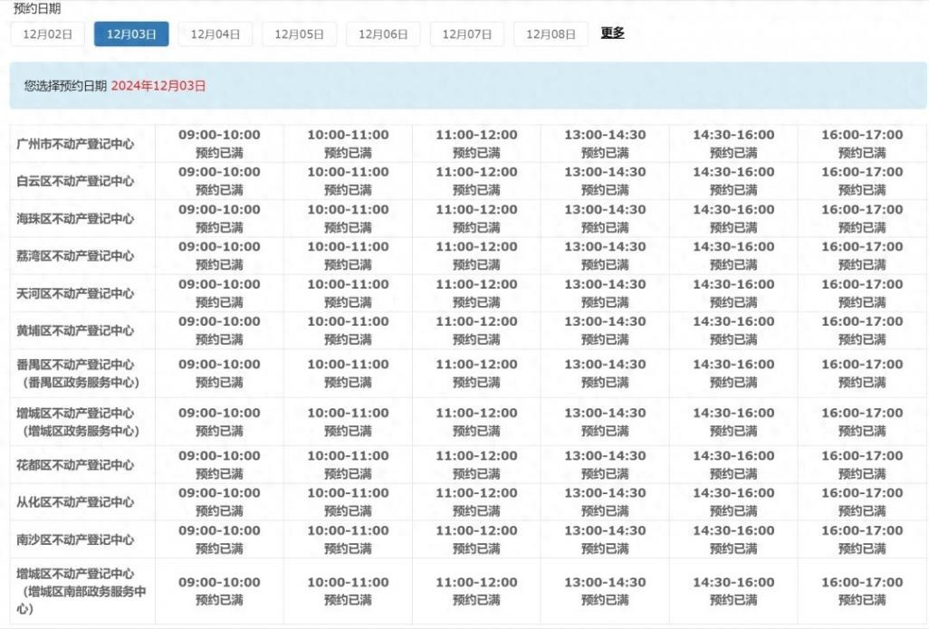Click 黄埔区 row 16:00-17:00 slot
The width and height of the screenshot is (929, 629).
coord(862,330)
